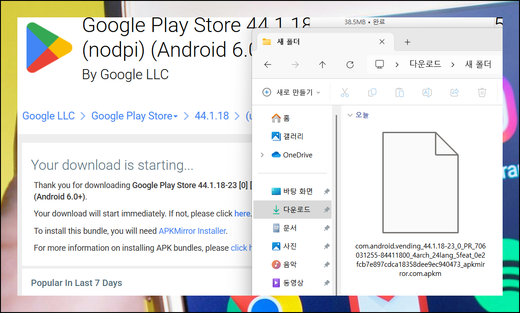Click the navigation pane scrollbar

point(336,205)
